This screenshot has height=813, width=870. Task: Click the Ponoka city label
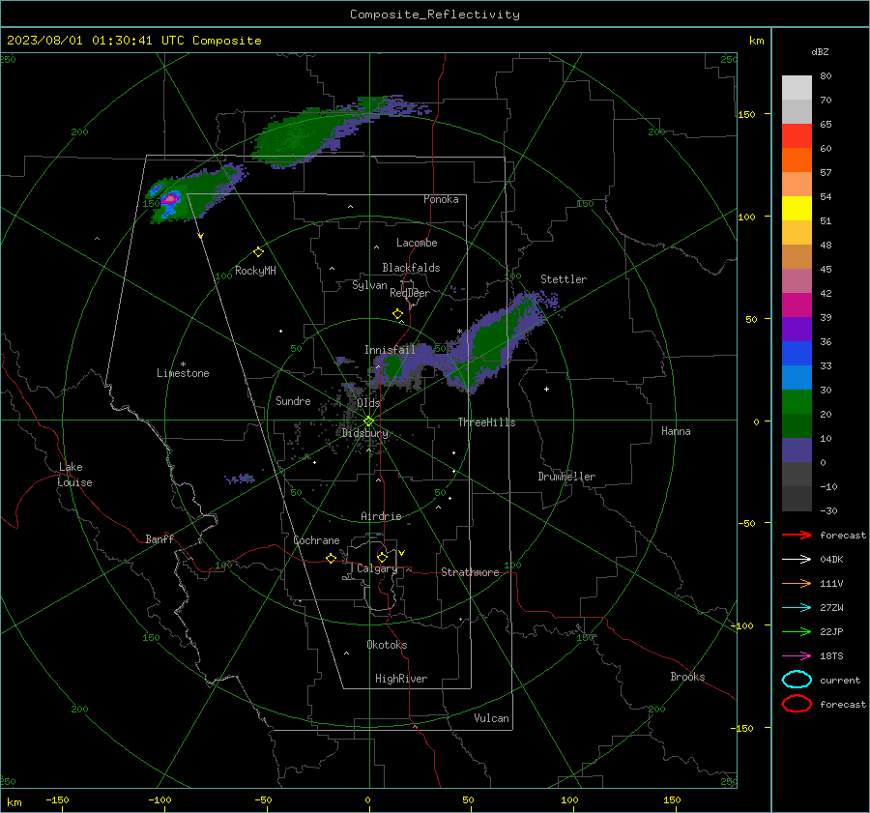point(441,199)
